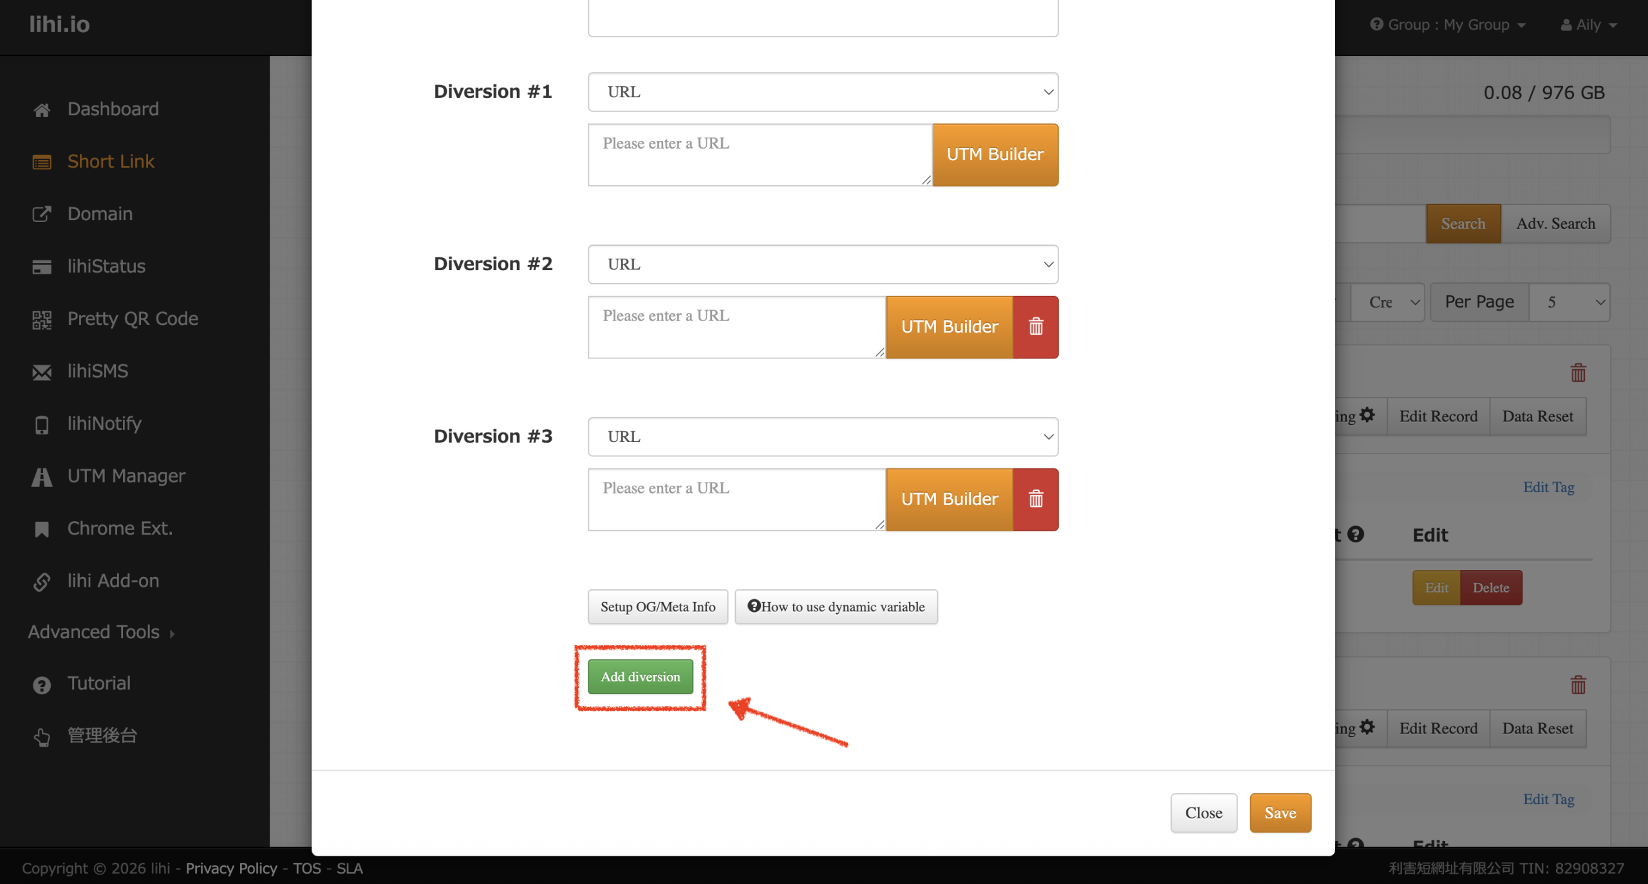Viewport: 1648px width, 884px height.
Task: Delete Diversion #3 with trash icon
Action: (1035, 499)
